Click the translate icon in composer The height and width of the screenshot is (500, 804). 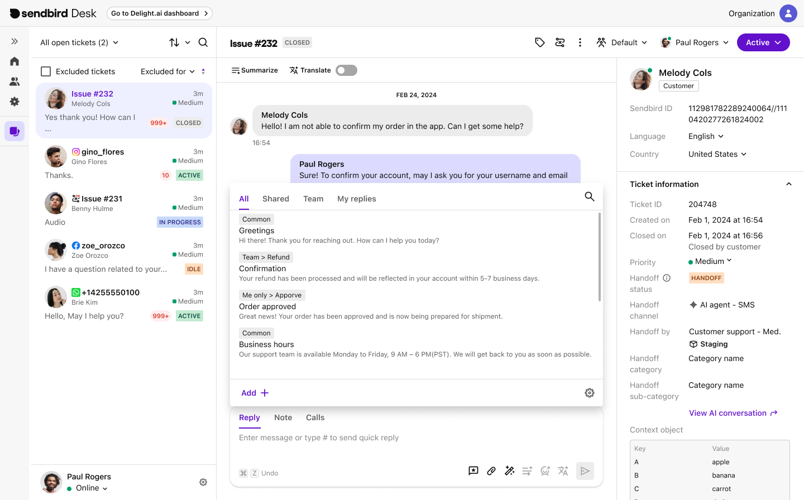coord(563,471)
